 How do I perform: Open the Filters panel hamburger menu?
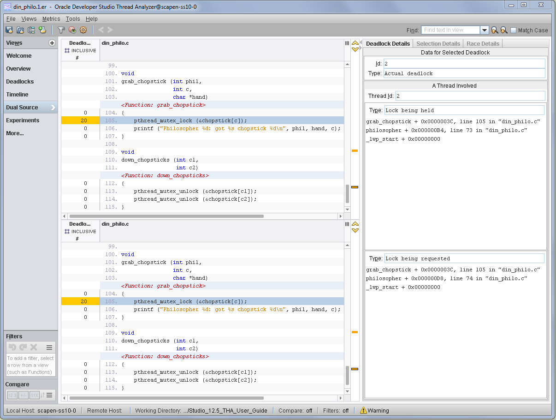click(49, 348)
